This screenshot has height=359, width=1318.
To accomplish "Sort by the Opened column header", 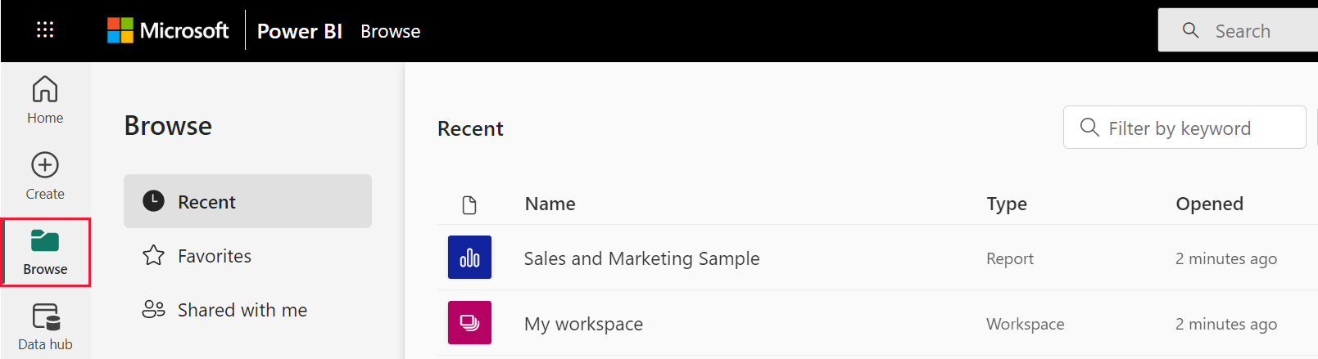I will pos(1209,204).
